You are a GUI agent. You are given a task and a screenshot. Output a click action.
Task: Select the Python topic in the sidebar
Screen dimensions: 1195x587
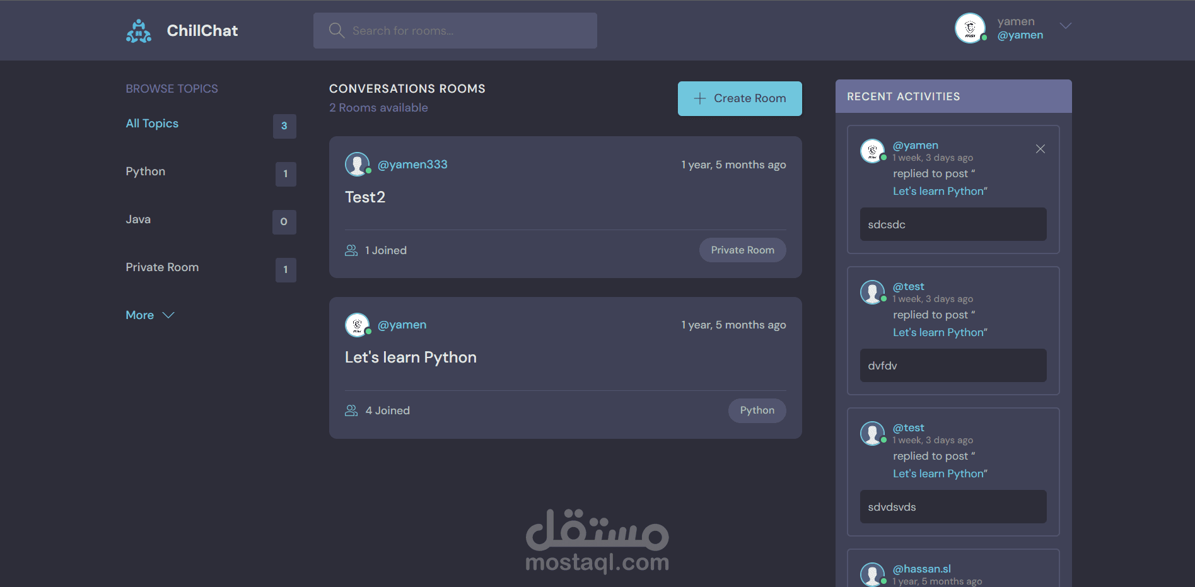(145, 171)
